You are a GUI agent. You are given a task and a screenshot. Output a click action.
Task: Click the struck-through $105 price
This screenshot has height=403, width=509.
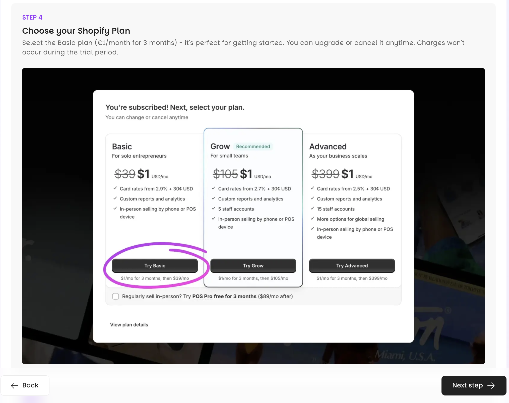[x=225, y=174]
